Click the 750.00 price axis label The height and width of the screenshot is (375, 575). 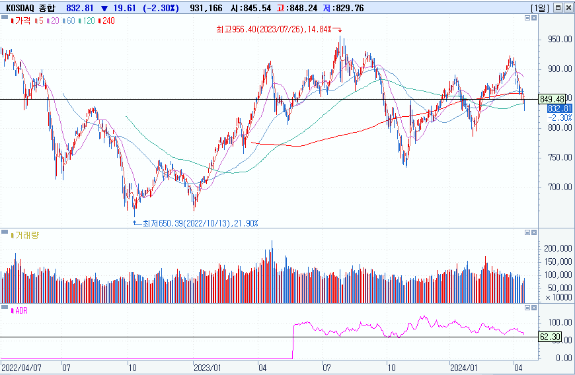tap(560, 158)
